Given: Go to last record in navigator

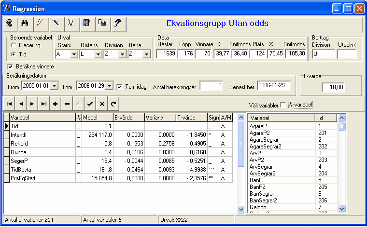Looking at the screenshot, I should pyautogui.click(x=43, y=104).
